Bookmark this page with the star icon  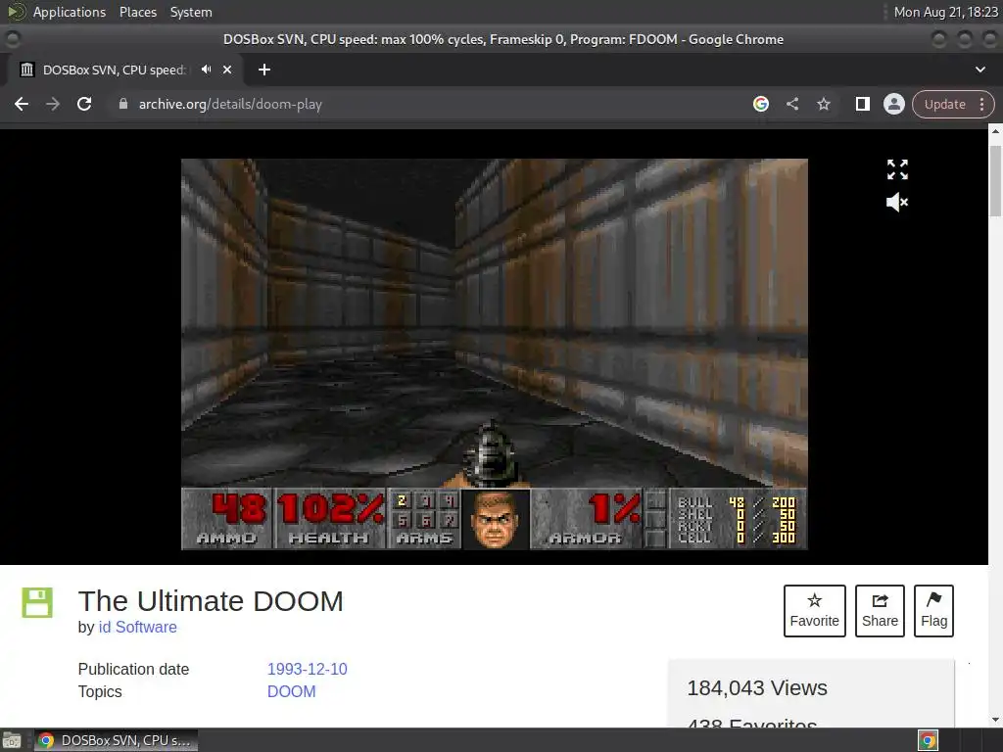pyautogui.click(x=824, y=104)
